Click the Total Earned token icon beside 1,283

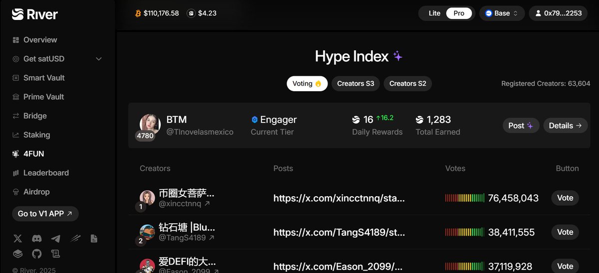[x=420, y=120]
